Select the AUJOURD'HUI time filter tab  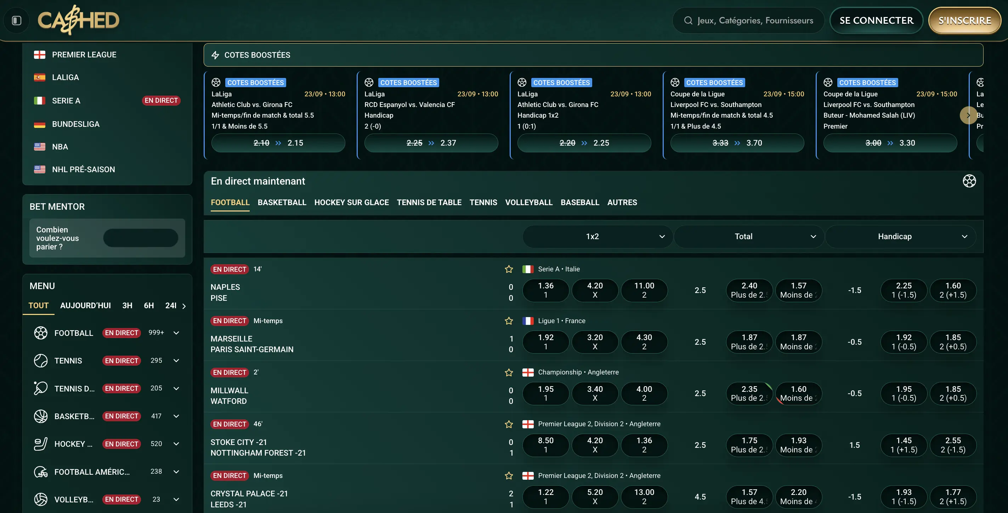coord(85,306)
